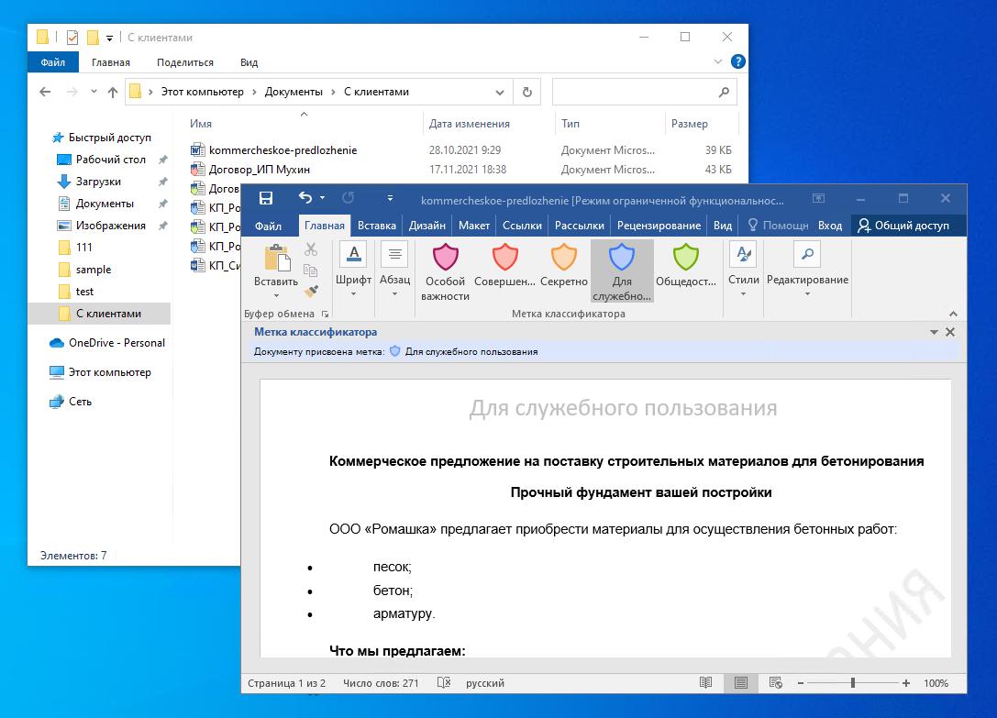Click the zoom slider handle in Word
Screen dimensions: 997x718
(x=853, y=683)
